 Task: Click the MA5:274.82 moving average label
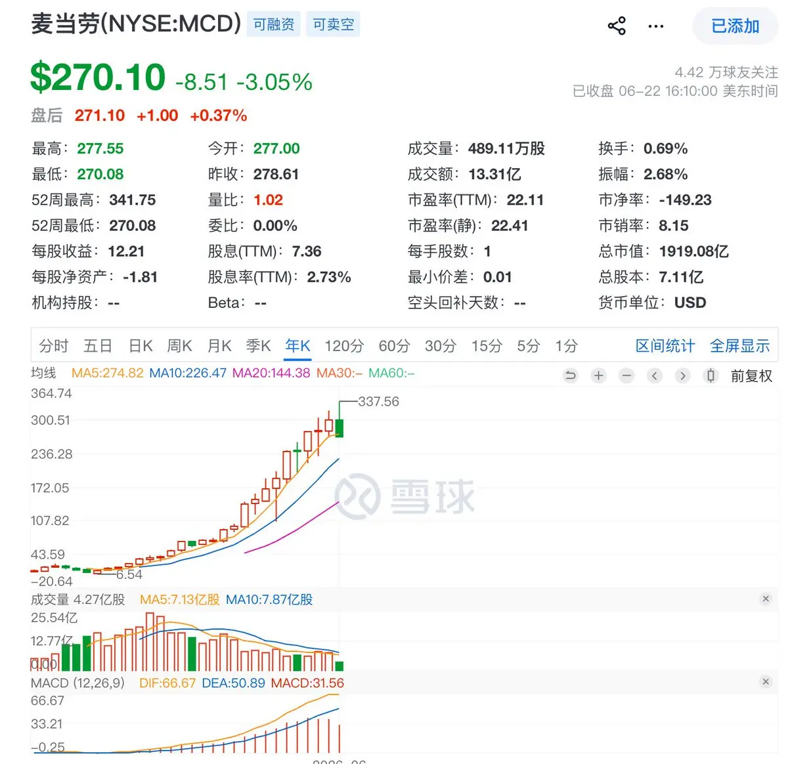107,373
